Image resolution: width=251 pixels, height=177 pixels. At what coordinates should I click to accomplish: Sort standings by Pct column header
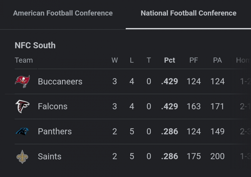169,60
